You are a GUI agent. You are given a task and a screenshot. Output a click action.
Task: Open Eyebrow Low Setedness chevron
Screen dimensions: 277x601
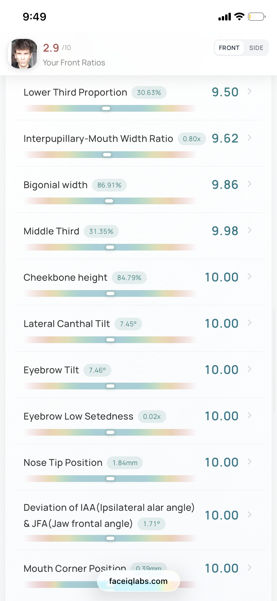click(250, 415)
